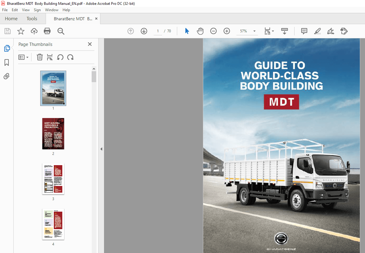The width and height of the screenshot is (365, 253).
Task: Switch to the Tools tab
Action: (x=32, y=18)
